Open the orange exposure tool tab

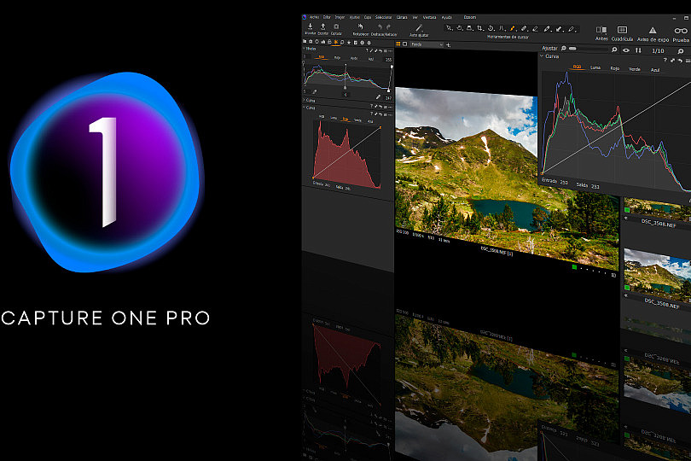point(336,42)
